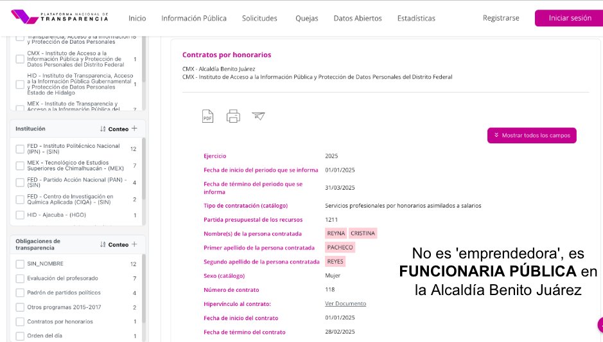Click period end date 31/03/2025

coord(340,188)
